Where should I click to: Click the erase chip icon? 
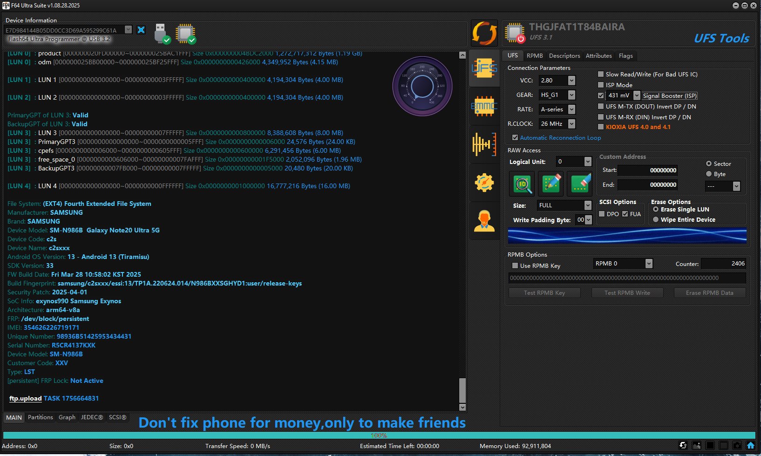(580, 184)
